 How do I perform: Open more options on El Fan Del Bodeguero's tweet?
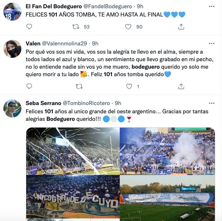click(x=212, y=6)
